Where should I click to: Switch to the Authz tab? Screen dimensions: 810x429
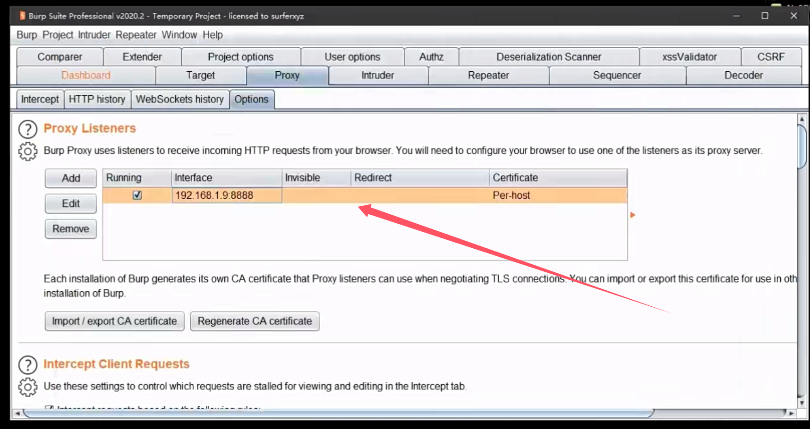click(432, 57)
